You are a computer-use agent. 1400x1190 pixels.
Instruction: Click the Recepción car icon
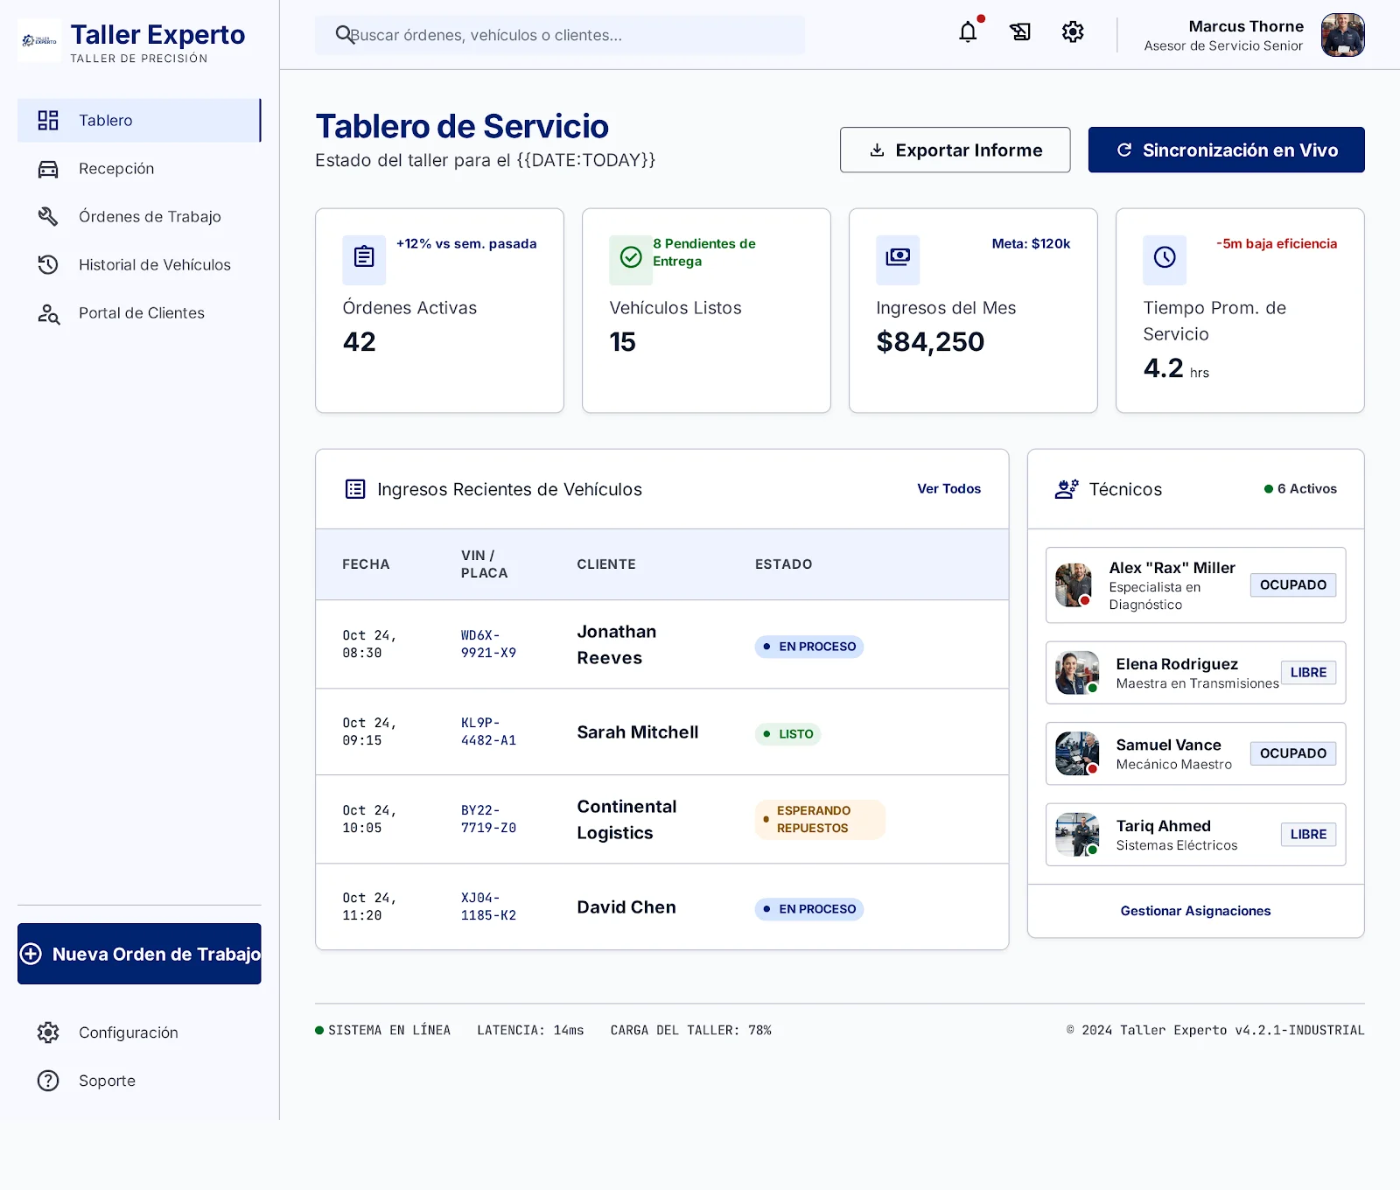click(x=48, y=169)
